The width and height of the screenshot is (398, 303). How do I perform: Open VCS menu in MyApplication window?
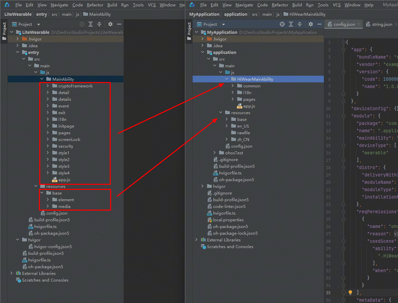[337, 5]
